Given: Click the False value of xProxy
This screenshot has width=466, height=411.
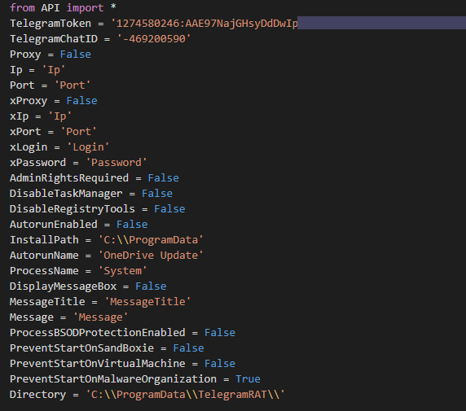Looking at the screenshot, I should [81, 101].
